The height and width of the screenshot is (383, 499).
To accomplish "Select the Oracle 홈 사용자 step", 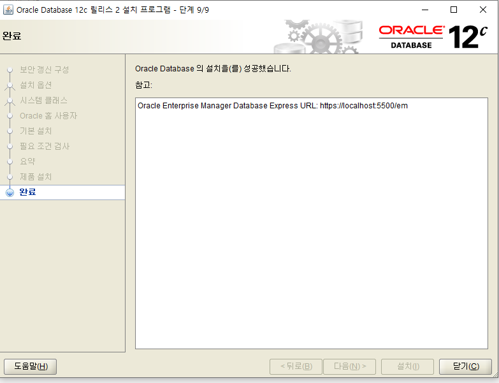I will [x=48, y=115].
